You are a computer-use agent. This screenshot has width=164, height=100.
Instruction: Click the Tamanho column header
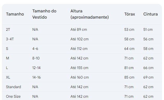(15, 14)
